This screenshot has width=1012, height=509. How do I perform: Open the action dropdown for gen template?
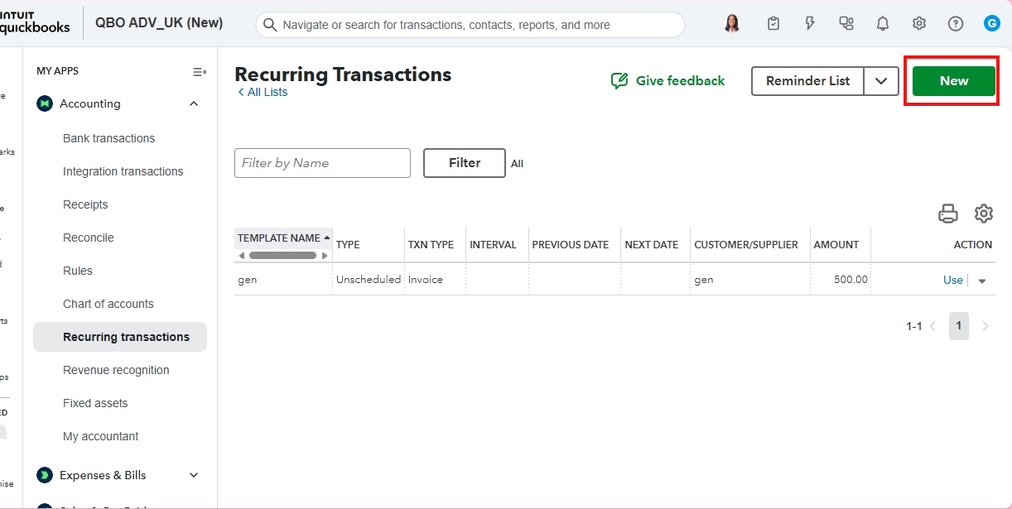[982, 281]
